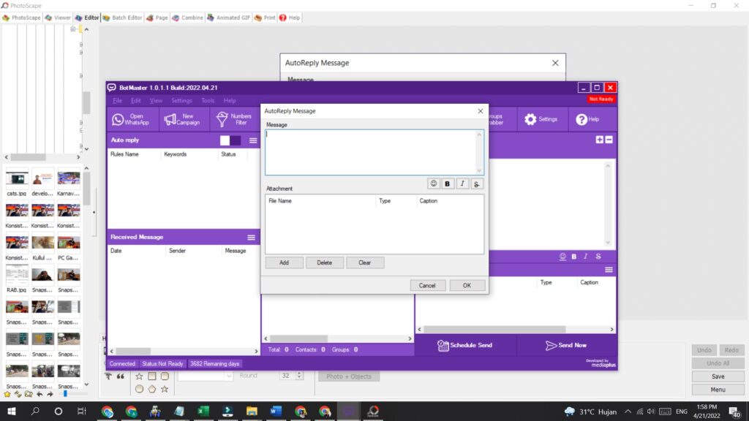
Task: Open the Received Message panel menu
Action: click(251, 238)
